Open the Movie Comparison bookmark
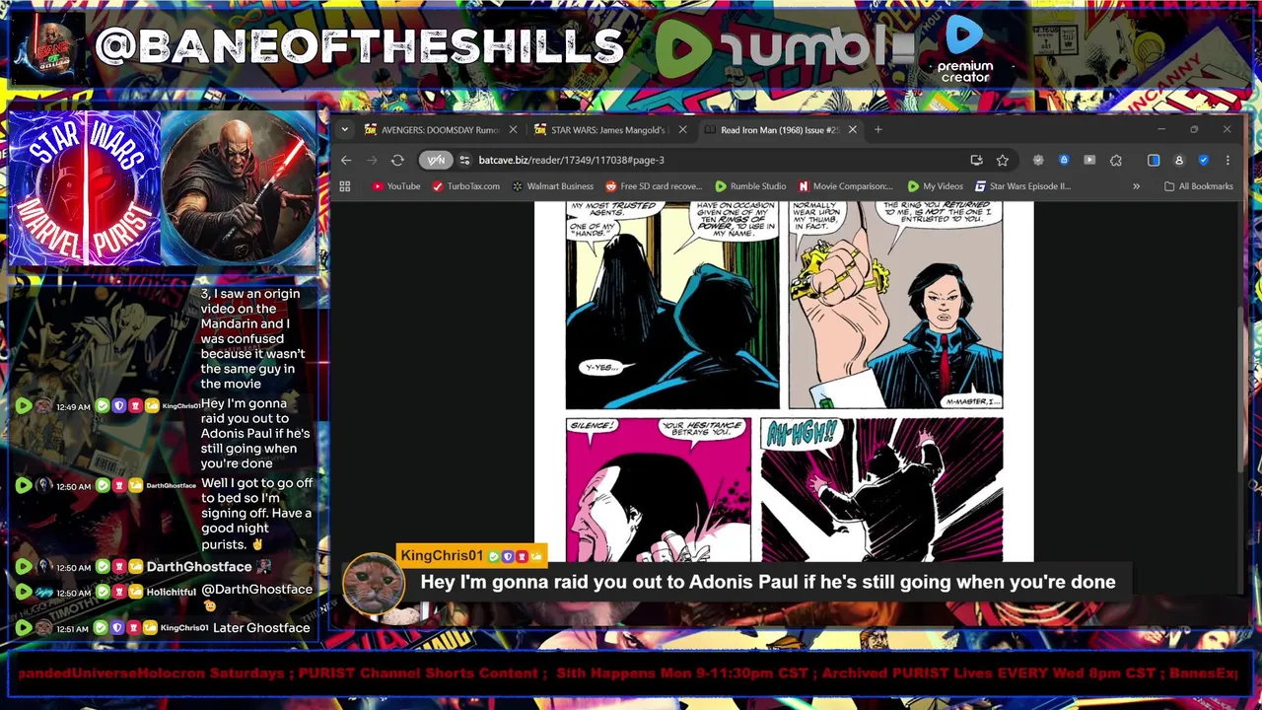This screenshot has height=710, width=1262. (x=845, y=186)
